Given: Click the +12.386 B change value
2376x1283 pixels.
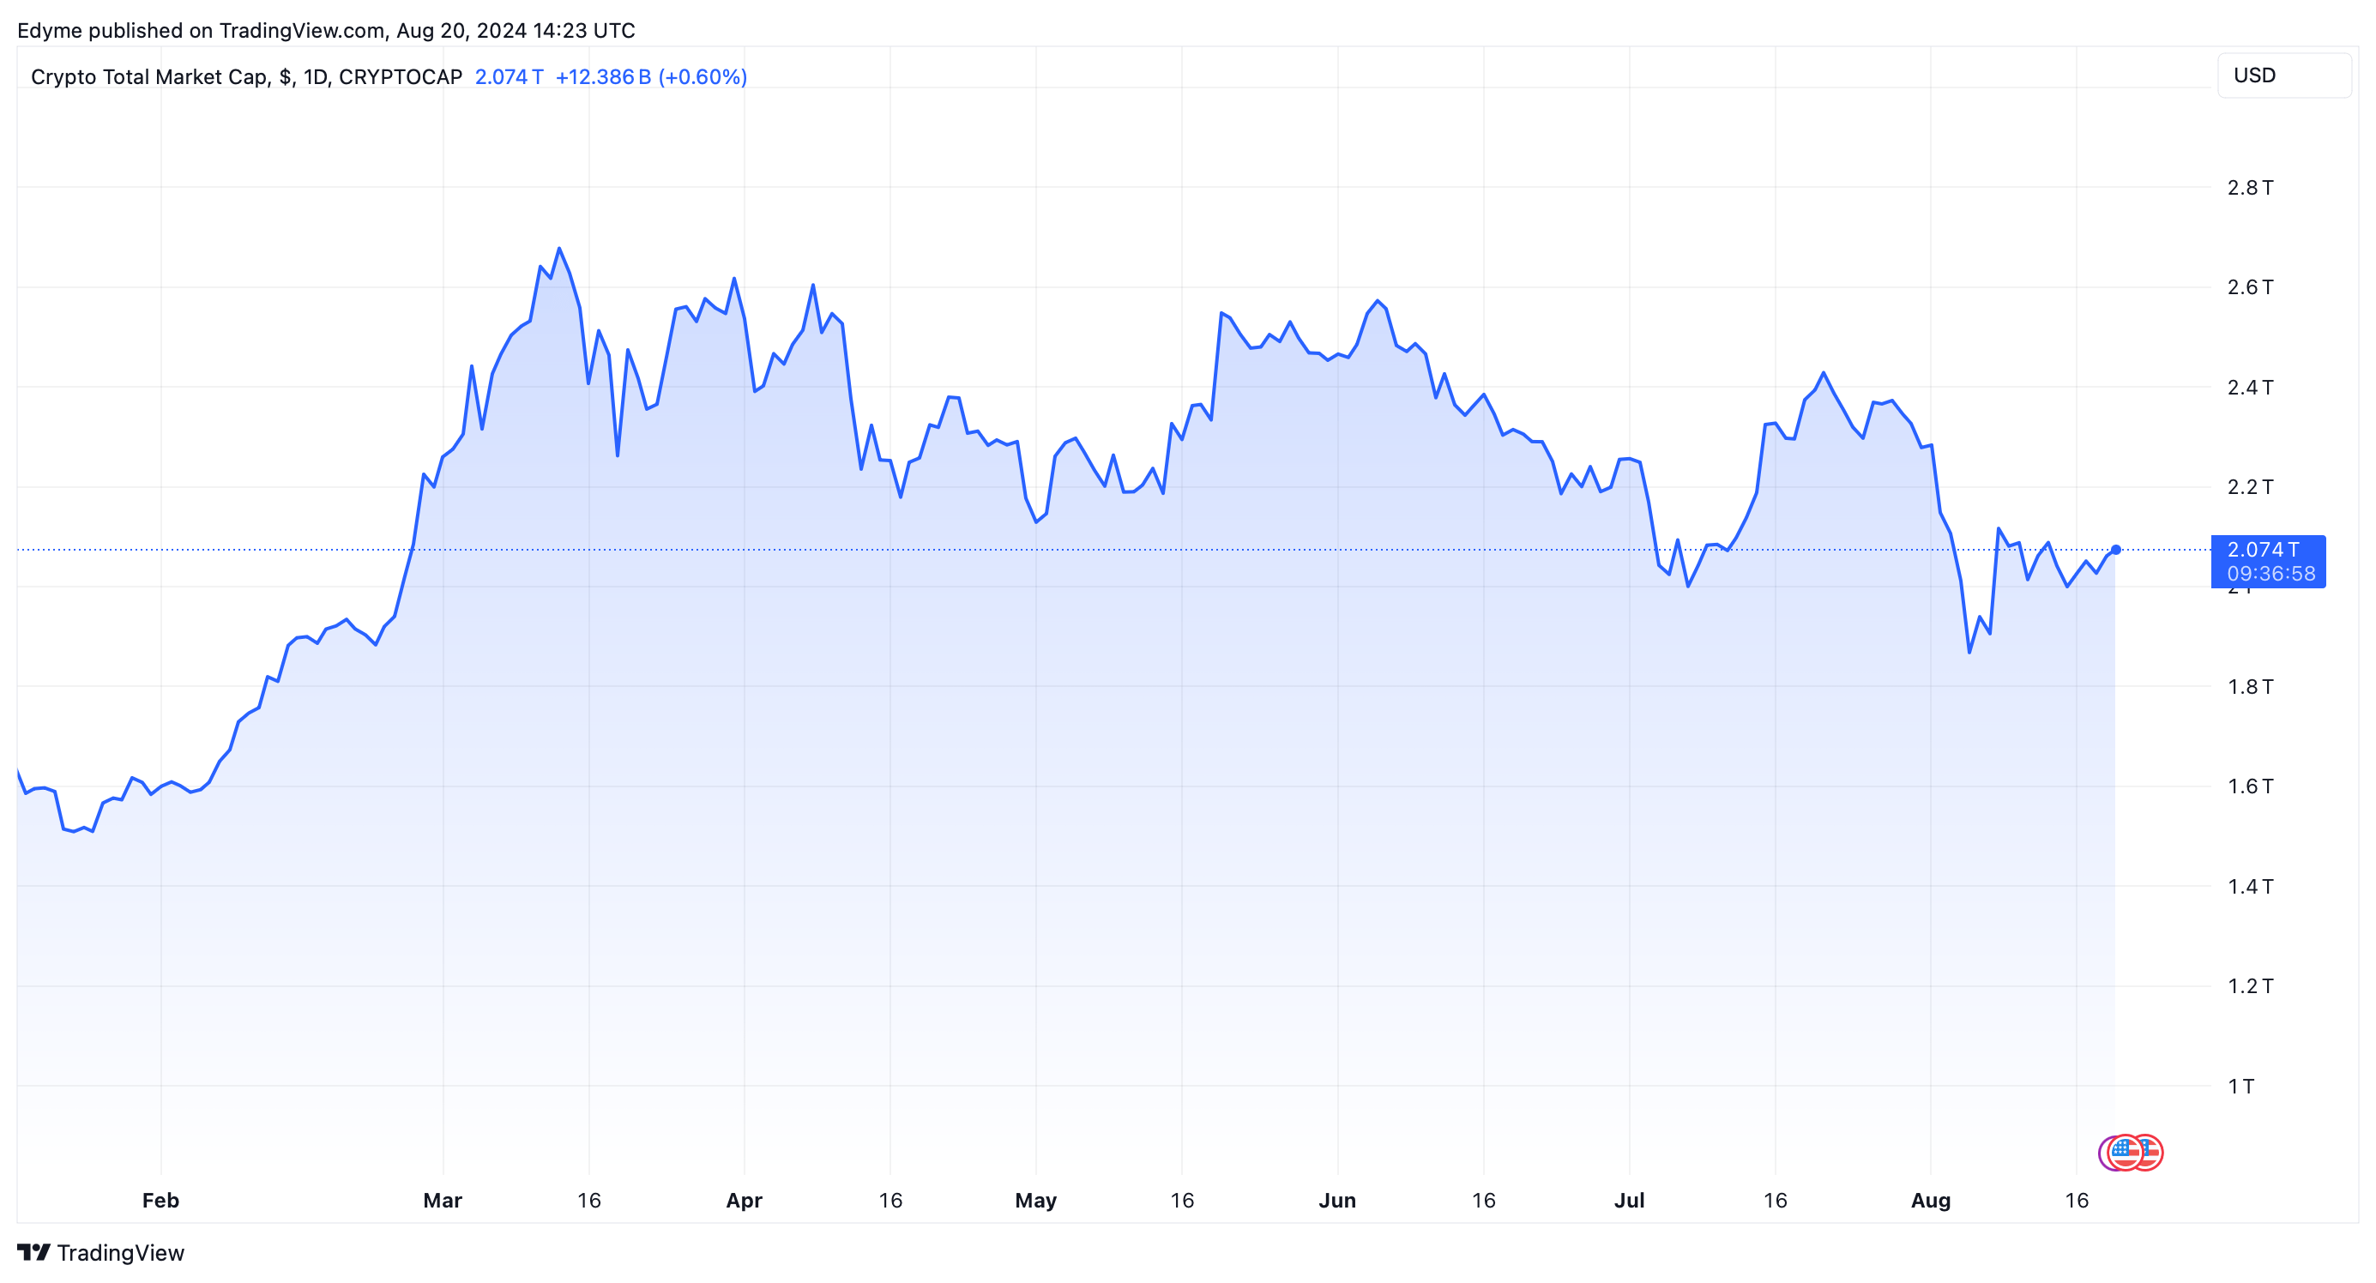Looking at the screenshot, I should (603, 76).
